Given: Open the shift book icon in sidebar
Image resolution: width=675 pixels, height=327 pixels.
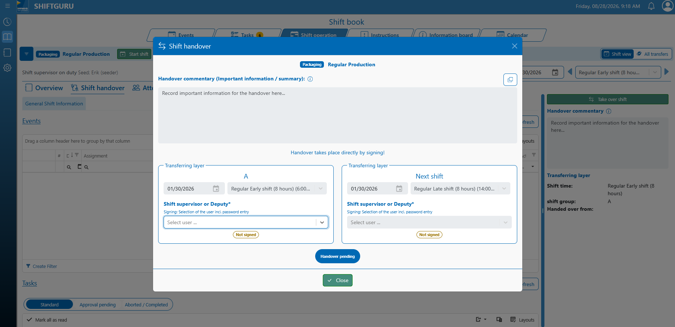Looking at the screenshot, I should coord(7,37).
